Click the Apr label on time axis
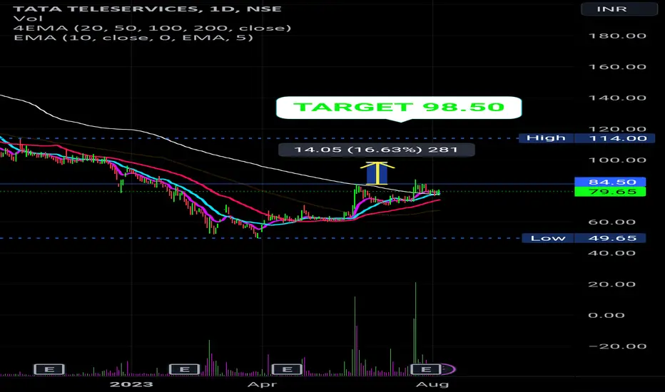This screenshot has height=392, width=665. (262, 384)
